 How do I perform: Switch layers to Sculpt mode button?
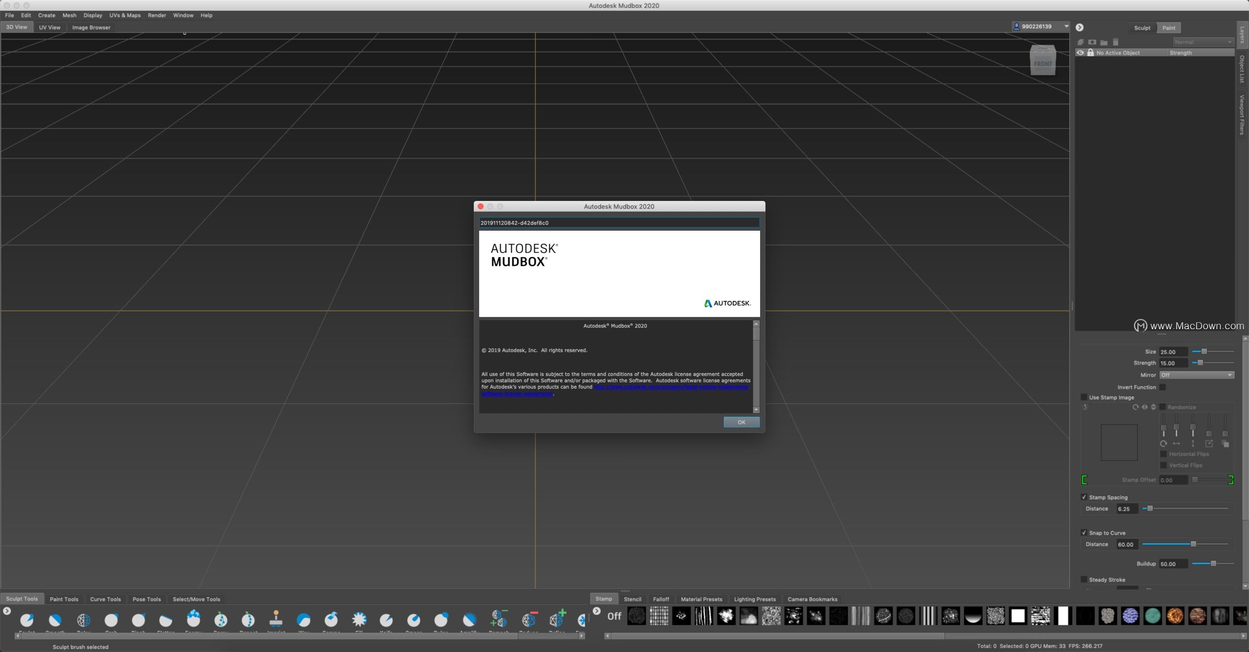coord(1142,28)
